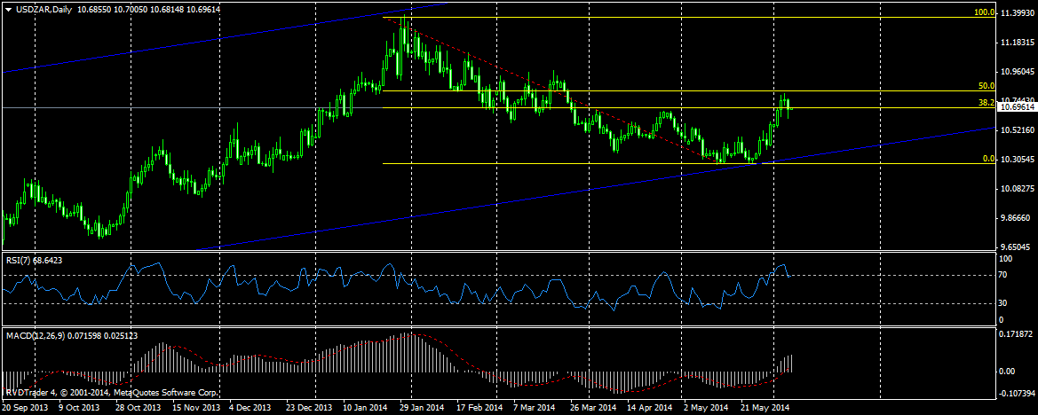Select the Fibonacci 100.0 level label
This screenshot has width=1038, height=415.
coord(986,12)
